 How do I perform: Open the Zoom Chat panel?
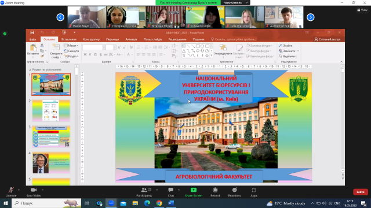point(171,192)
